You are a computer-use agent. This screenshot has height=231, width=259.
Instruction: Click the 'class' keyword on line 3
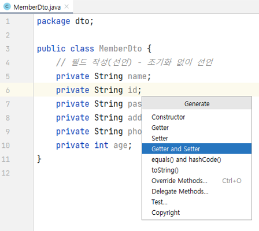[82, 49]
